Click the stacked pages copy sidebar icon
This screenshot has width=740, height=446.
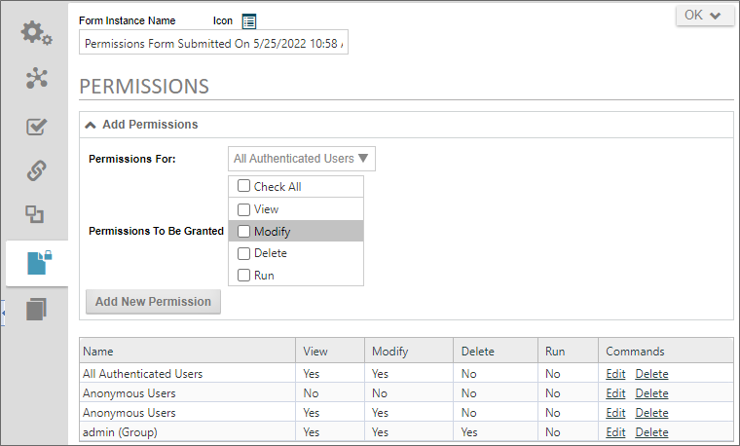click(37, 309)
